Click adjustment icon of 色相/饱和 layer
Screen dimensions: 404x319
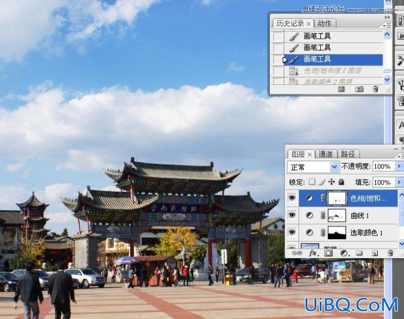coord(309,198)
